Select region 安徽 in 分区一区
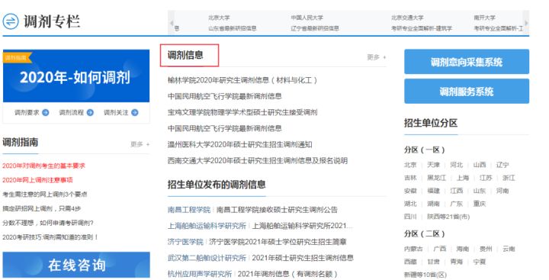The image size is (549, 280). [x=410, y=191]
